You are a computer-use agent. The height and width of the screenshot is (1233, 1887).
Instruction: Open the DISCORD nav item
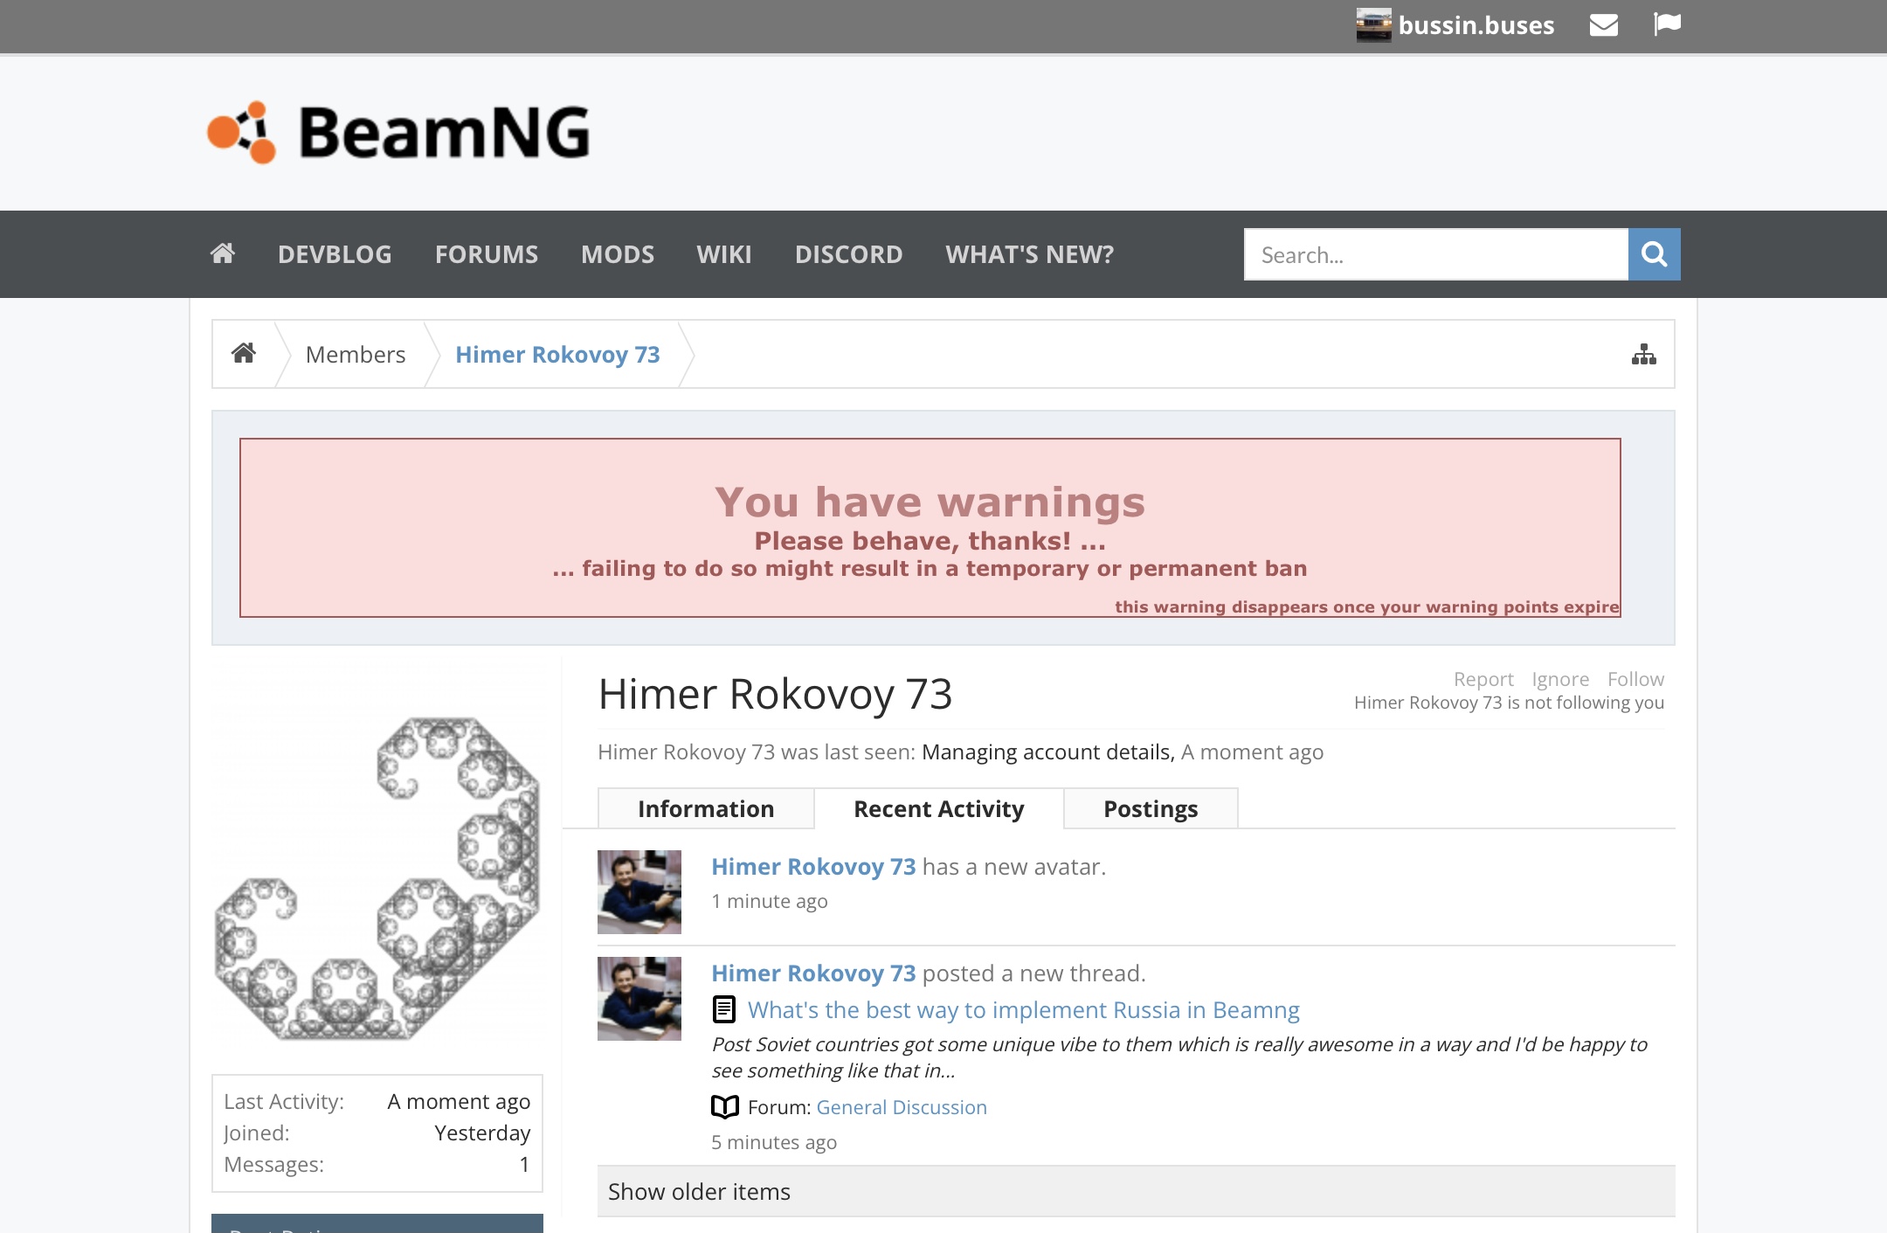click(x=848, y=254)
